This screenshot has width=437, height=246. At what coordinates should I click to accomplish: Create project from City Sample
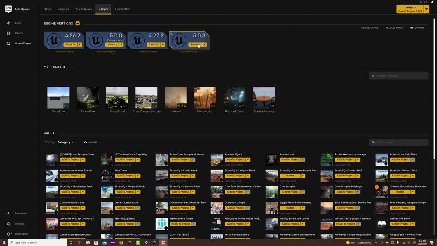(x=290, y=192)
